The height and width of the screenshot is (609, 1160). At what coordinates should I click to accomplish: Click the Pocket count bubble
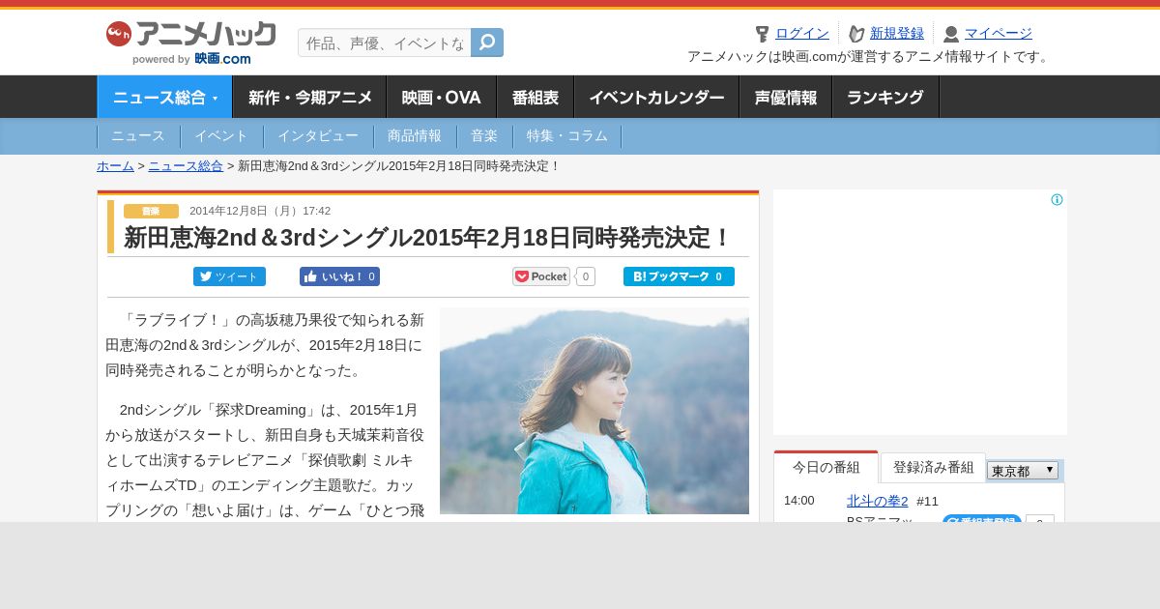[585, 276]
